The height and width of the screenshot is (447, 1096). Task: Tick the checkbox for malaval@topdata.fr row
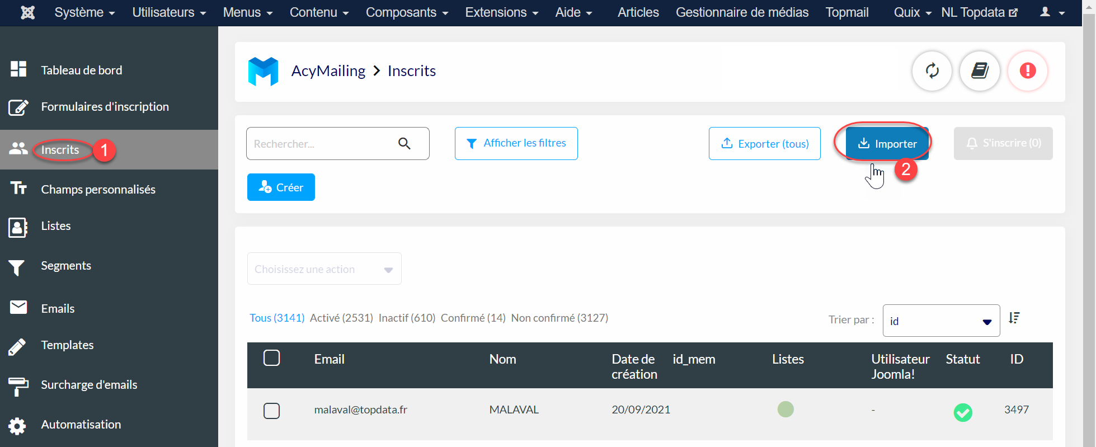point(272,411)
